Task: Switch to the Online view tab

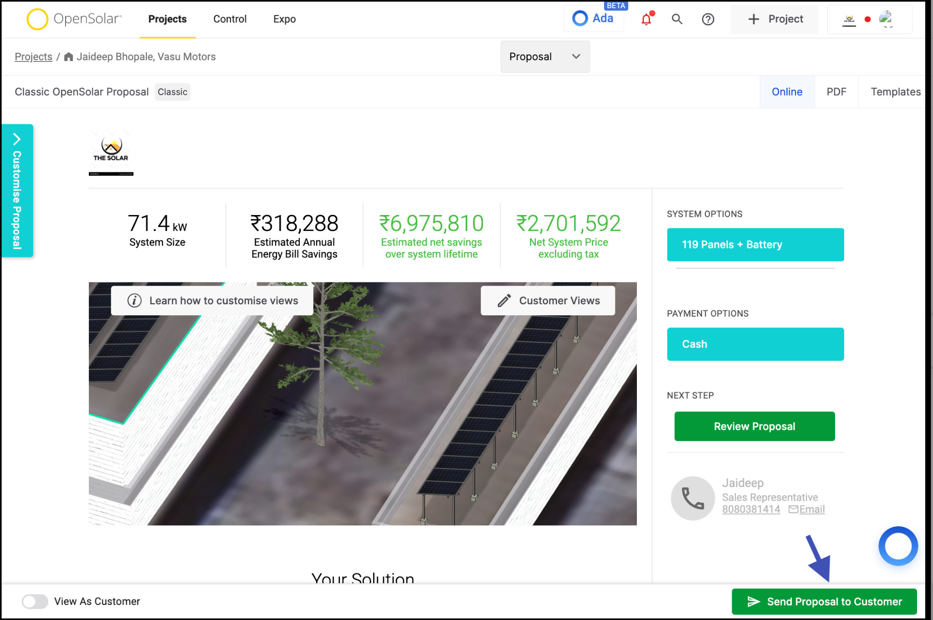Action: [787, 92]
